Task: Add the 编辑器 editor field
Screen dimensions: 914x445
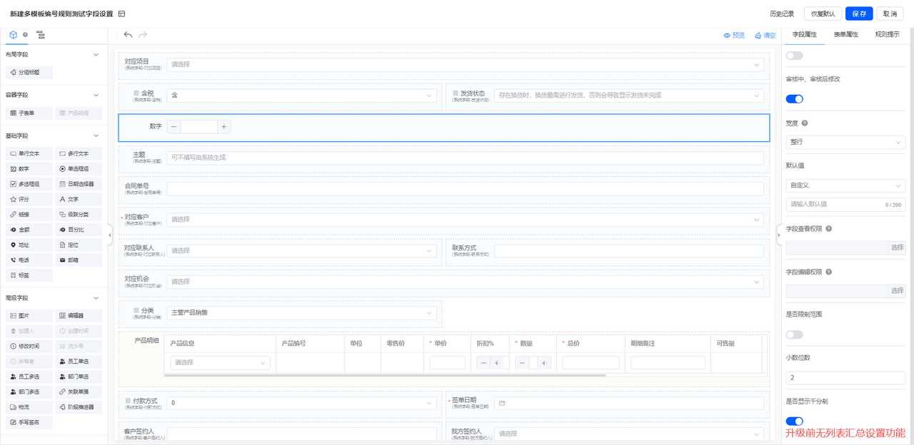Action: (x=79, y=315)
